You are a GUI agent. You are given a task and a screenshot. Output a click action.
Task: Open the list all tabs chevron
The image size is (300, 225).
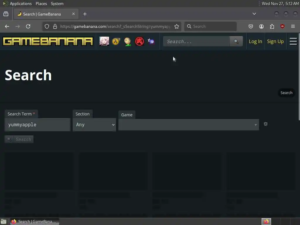(254, 14)
